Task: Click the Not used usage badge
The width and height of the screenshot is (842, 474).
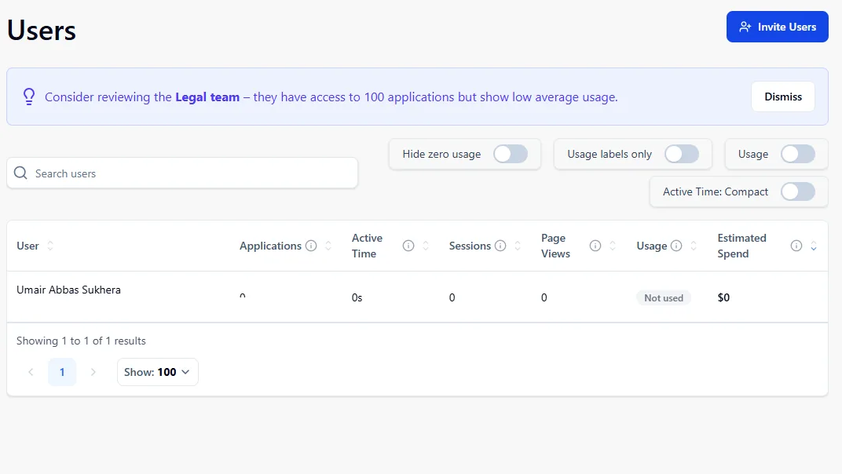Action: pos(664,298)
